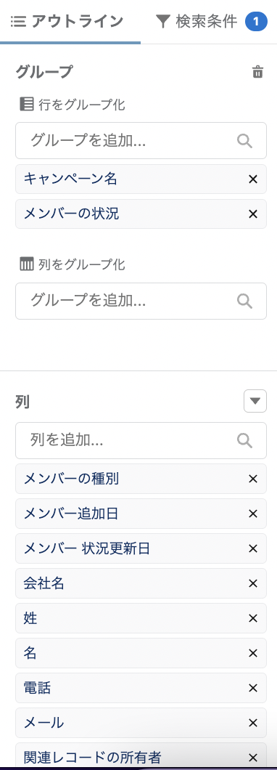Remove the キャンペーン名 row group
The height and width of the screenshot is (770, 277).
[253, 179]
